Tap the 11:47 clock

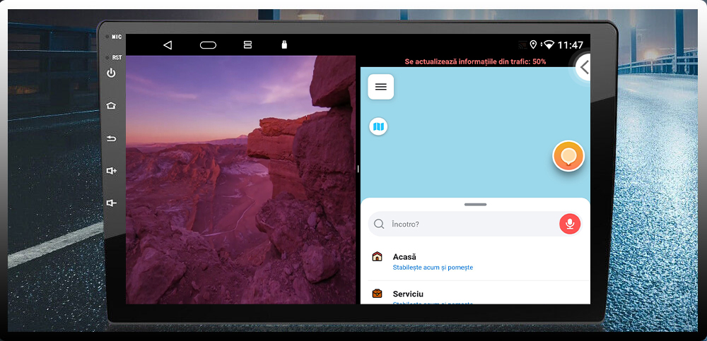(x=571, y=45)
